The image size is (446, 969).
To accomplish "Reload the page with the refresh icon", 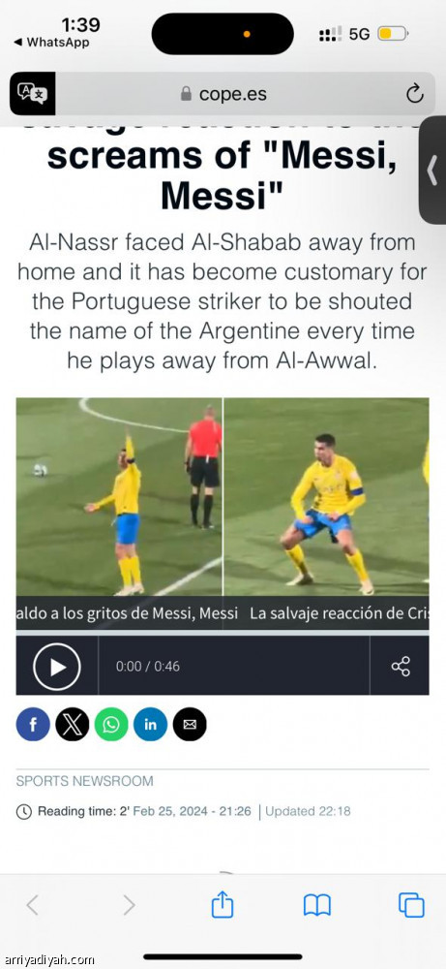I will pyautogui.click(x=414, y=94).
